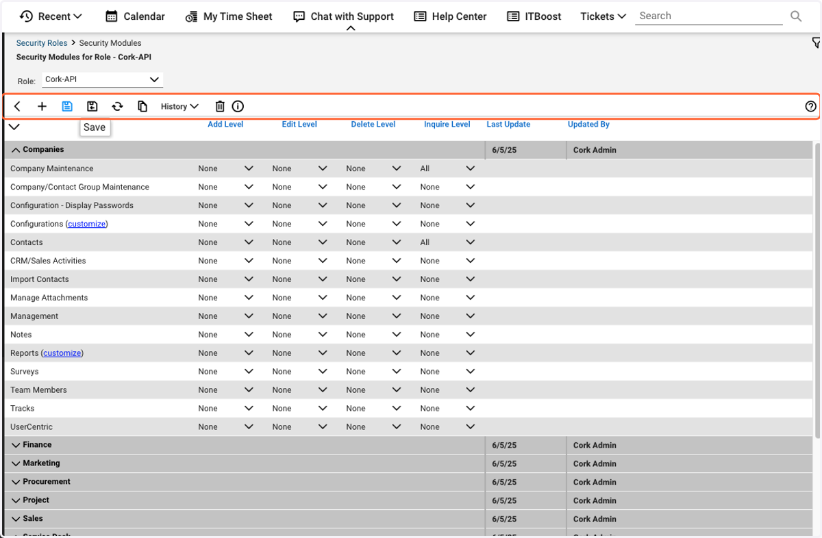Open the Help Center

click(451, 16)
